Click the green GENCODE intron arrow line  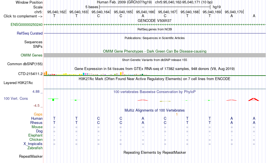tap(155, 25)
